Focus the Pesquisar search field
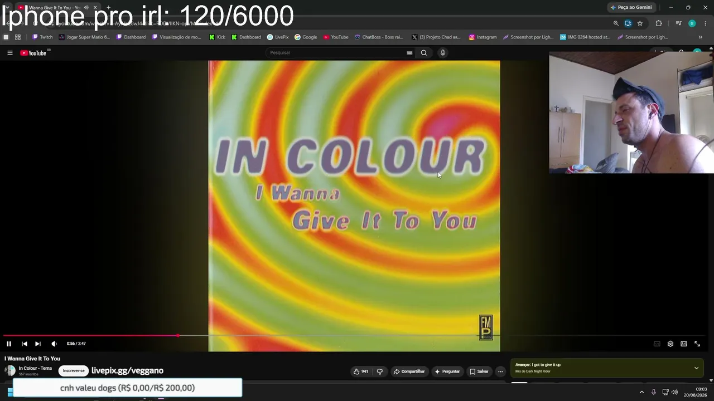The width and height of the screenshot is (714, 401). [336, 52]
